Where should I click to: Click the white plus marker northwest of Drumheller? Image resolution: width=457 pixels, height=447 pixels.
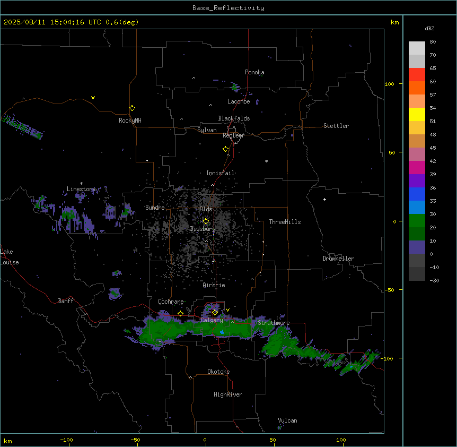(324, 199)
